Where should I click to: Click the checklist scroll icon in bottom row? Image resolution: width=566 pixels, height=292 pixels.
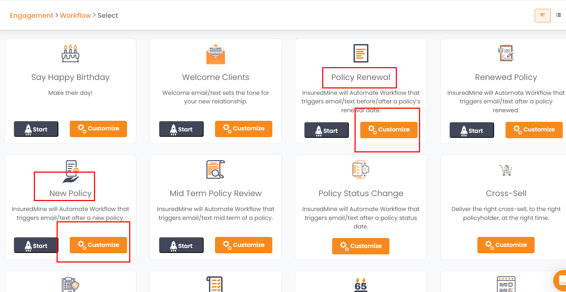coord(215,284)
